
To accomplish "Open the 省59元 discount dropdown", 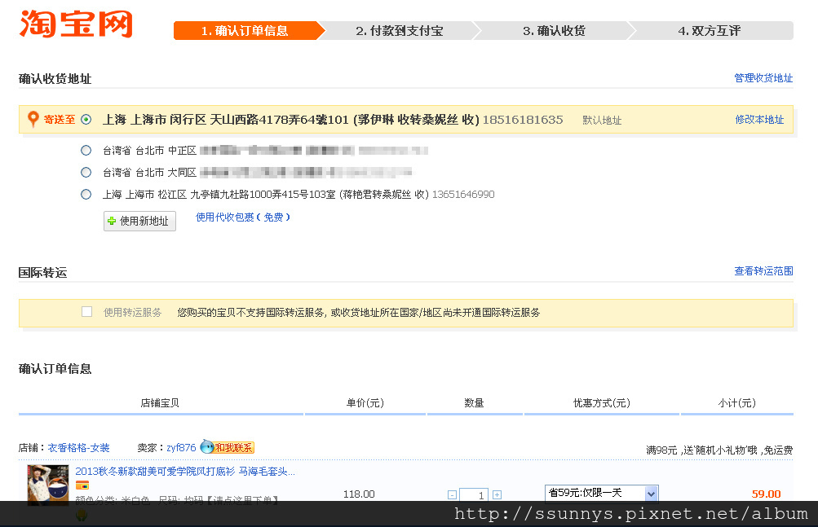I will click(x=601, y=494).
